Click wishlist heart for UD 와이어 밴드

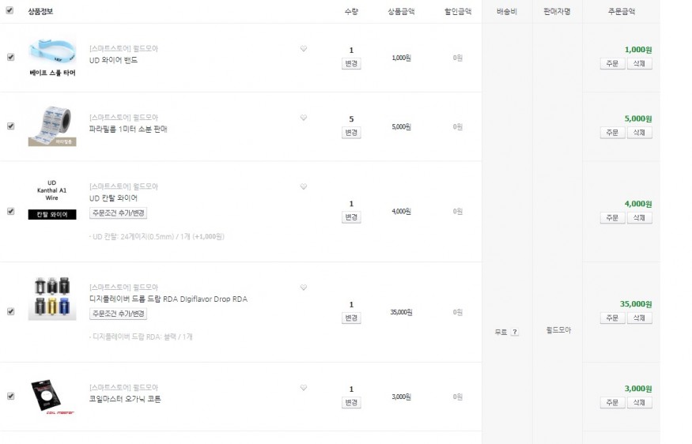[303, 49]
